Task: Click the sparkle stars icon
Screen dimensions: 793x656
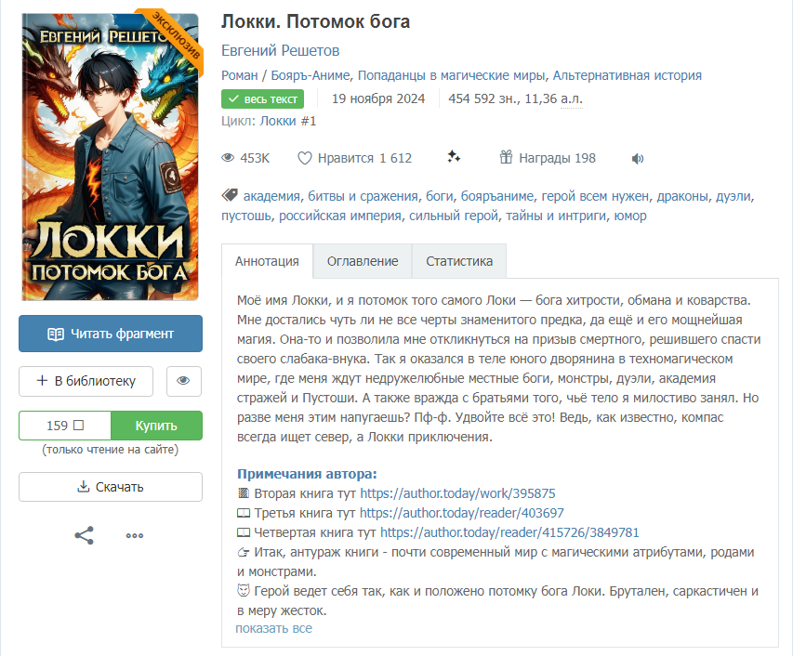Action: click(x=454, y=157)
